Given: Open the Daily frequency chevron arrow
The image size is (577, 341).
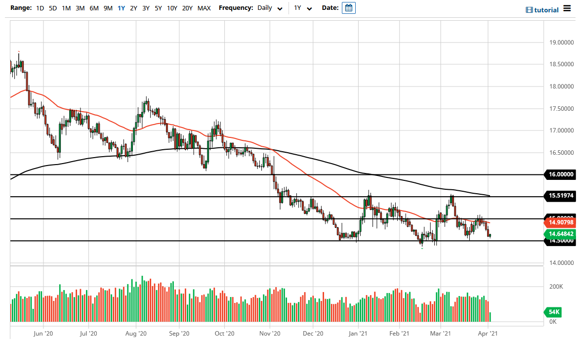Looking at the screenshot, I should point(280,8).
